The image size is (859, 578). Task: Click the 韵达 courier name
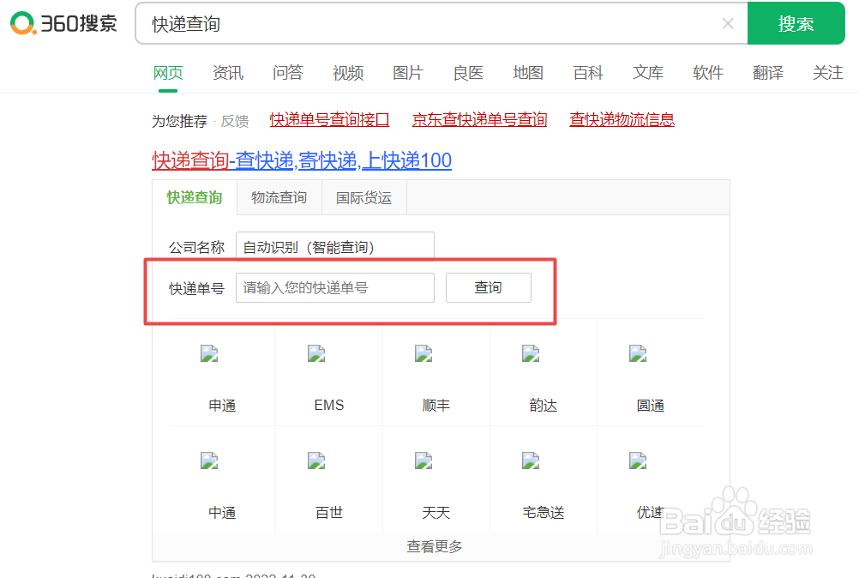(x=544, y=406)
